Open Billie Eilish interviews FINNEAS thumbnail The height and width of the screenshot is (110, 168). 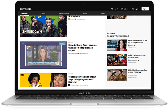tap(117, 75)
